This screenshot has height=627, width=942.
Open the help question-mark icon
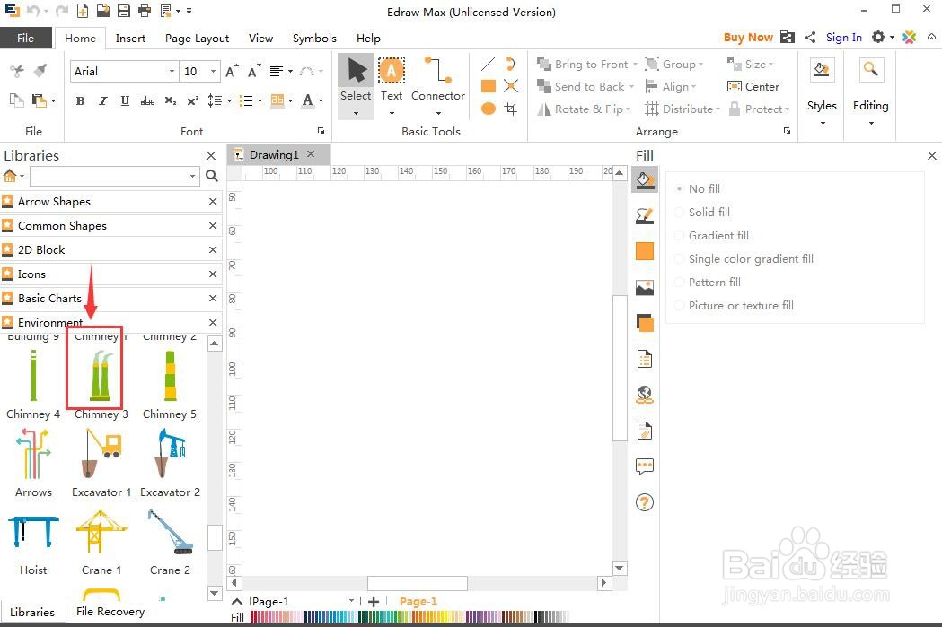coord(645,502)
